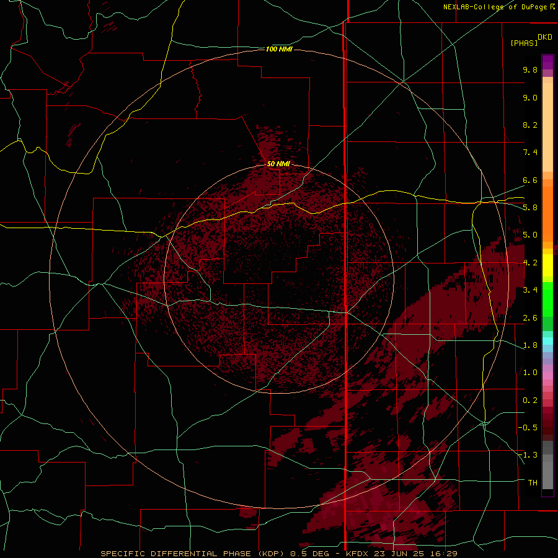558x558 pixels.
Task: Click the yellow segment of the color bar
Action: (547, 265)
